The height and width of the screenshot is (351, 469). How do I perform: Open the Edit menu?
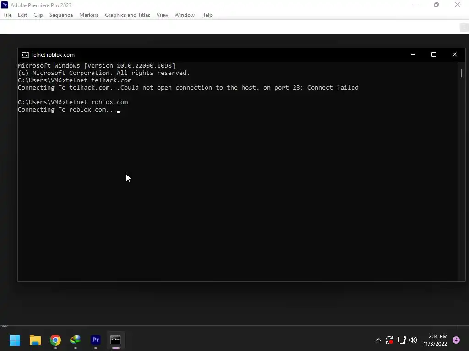[22, 15]
